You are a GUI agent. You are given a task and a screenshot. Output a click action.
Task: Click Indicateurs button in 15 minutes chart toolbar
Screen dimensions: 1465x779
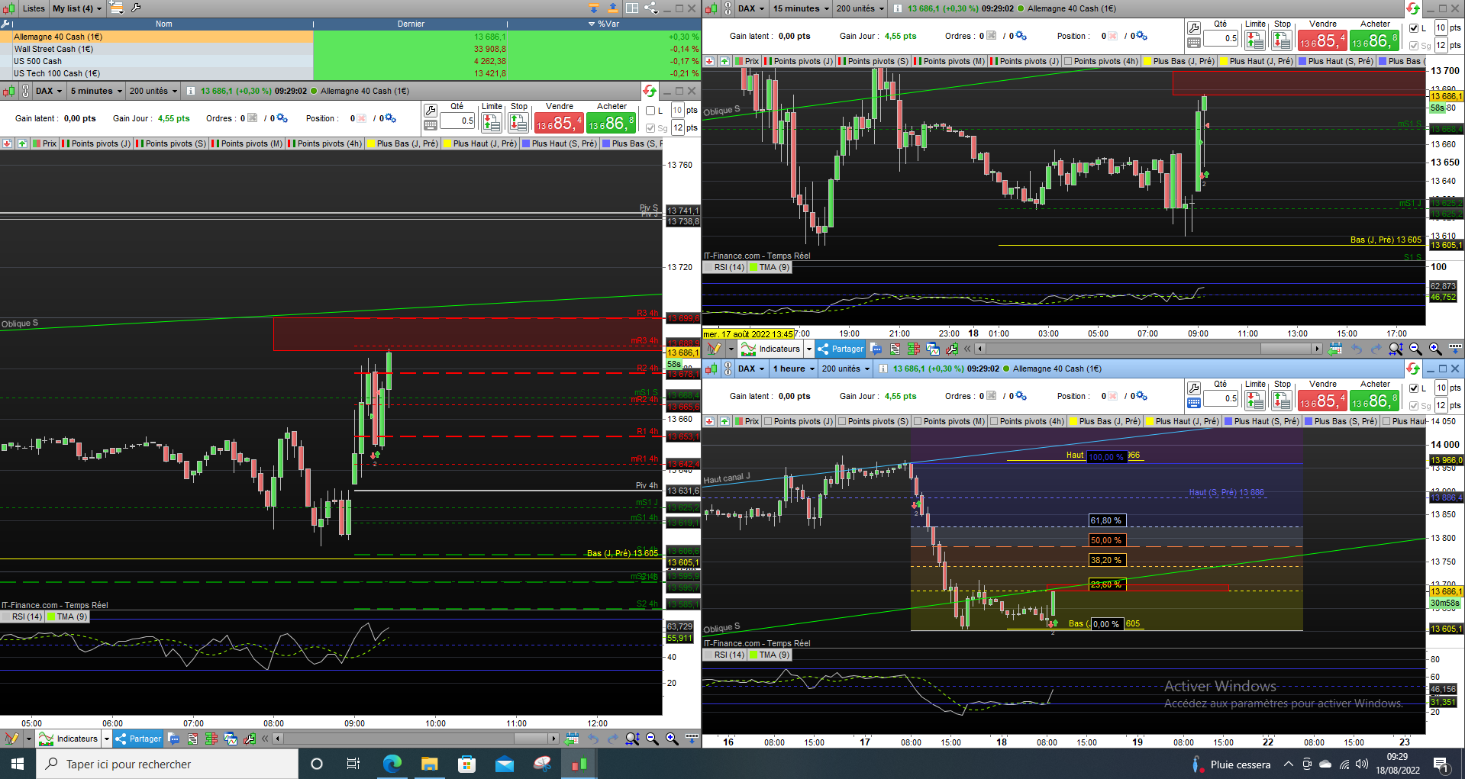(770, 349)
